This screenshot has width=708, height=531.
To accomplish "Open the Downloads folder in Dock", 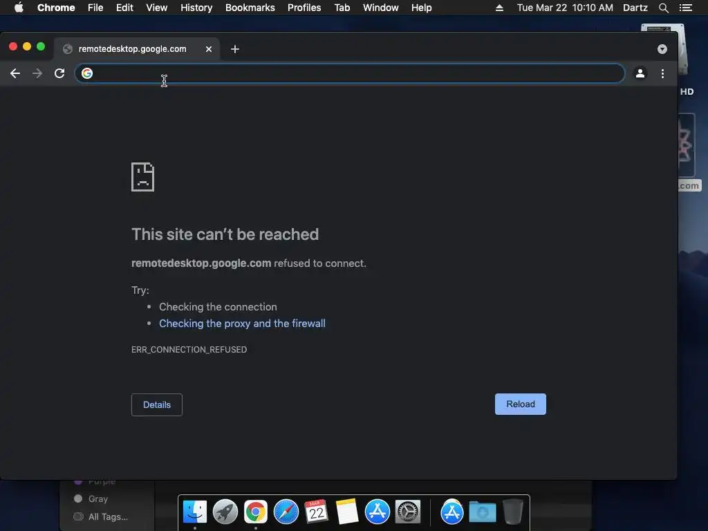I will point(483,512).
